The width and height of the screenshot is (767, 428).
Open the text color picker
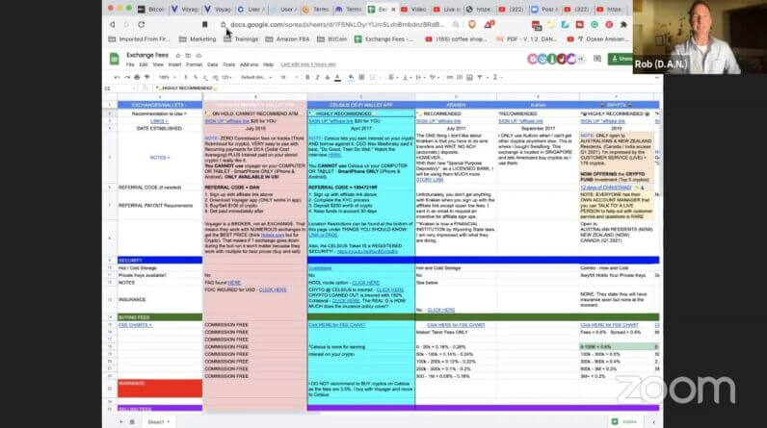(x=337, y=77)
